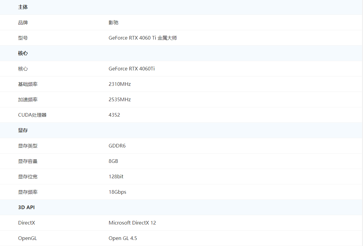This screenshot has width=363, height=246.
Task: Click value Open GL 4.5
Action: 123,238
